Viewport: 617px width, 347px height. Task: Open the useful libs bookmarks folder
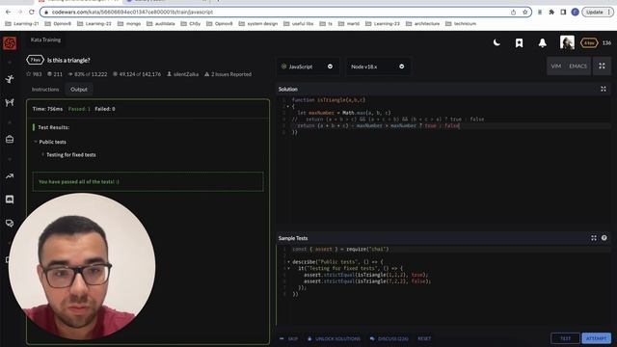click(299, 23)
